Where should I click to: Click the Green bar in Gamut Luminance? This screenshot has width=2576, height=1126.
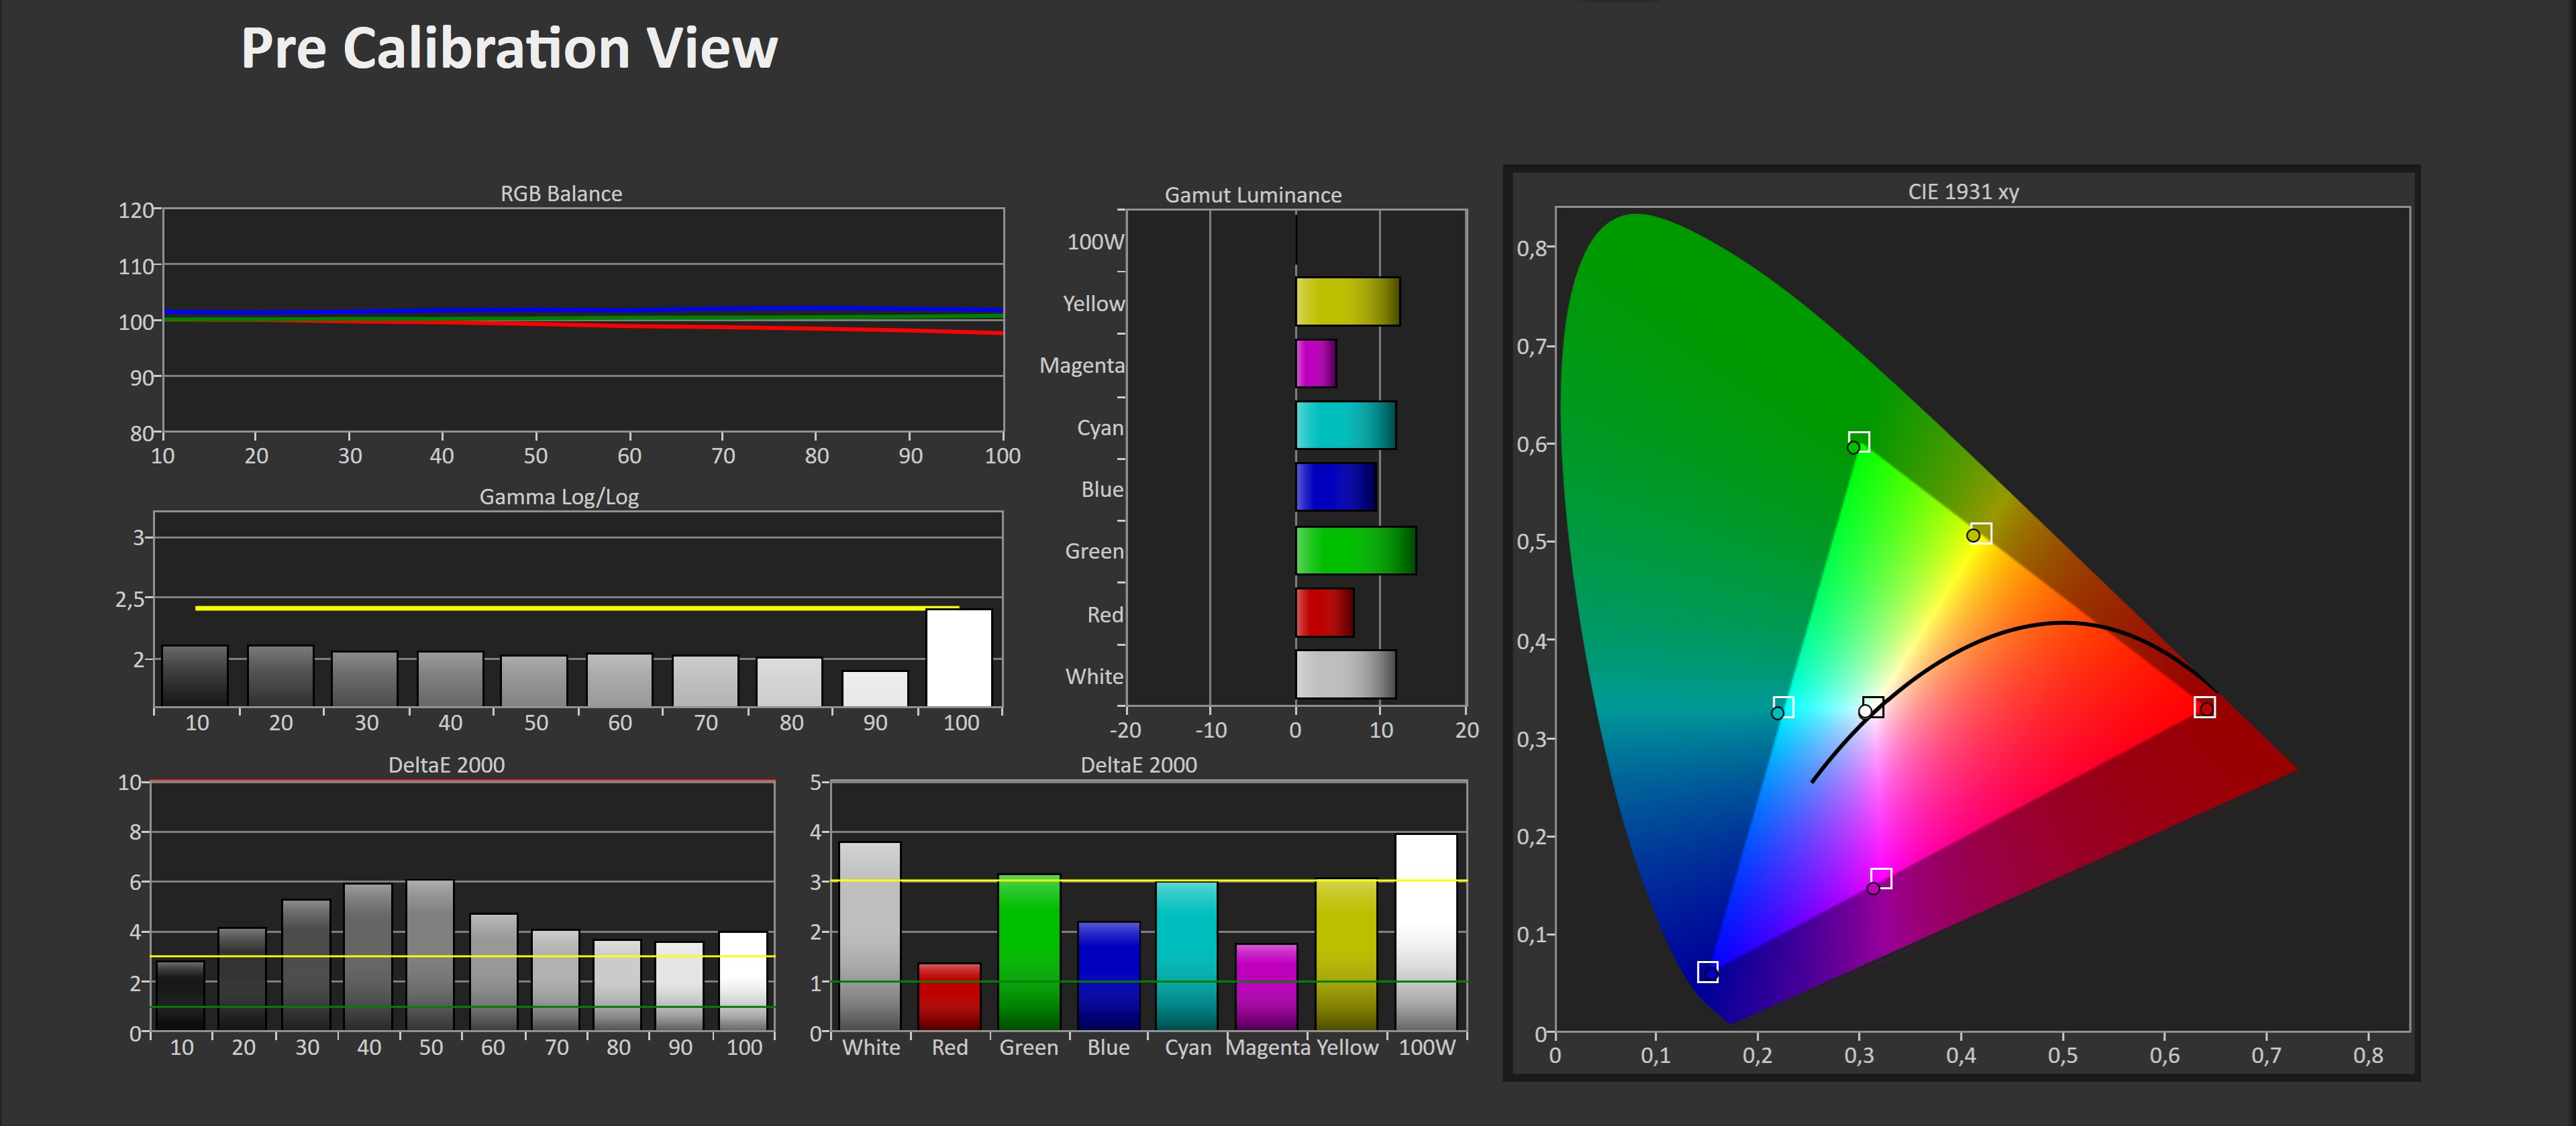pos(1355,551)
